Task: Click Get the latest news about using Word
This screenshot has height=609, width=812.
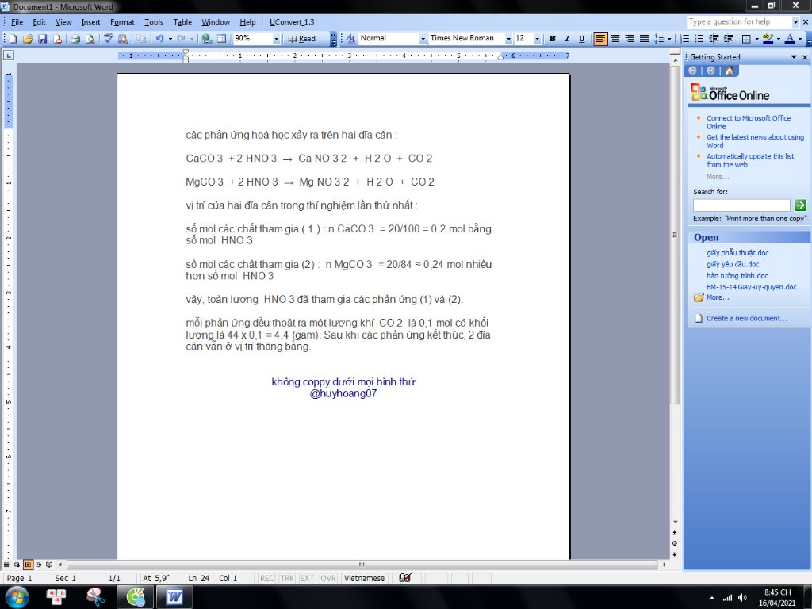Action: coord(755,141)
